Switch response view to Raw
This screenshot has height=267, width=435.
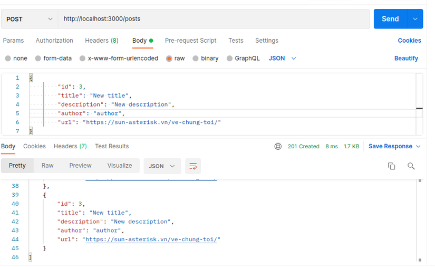(47, 166)
